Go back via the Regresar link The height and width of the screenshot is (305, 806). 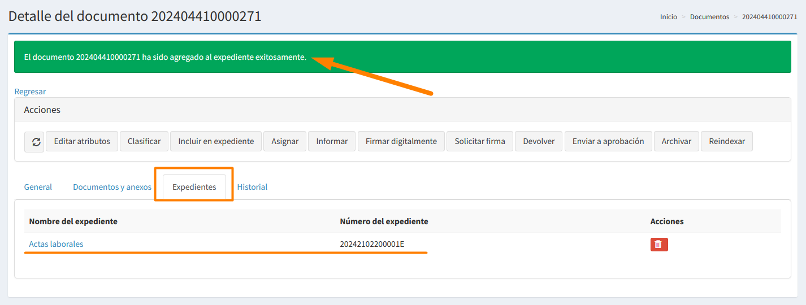(30, 91)
